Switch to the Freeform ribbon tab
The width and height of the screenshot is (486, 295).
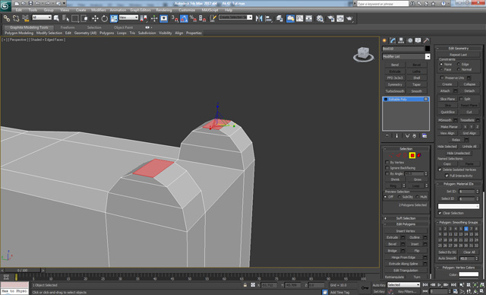click(68, 27)
